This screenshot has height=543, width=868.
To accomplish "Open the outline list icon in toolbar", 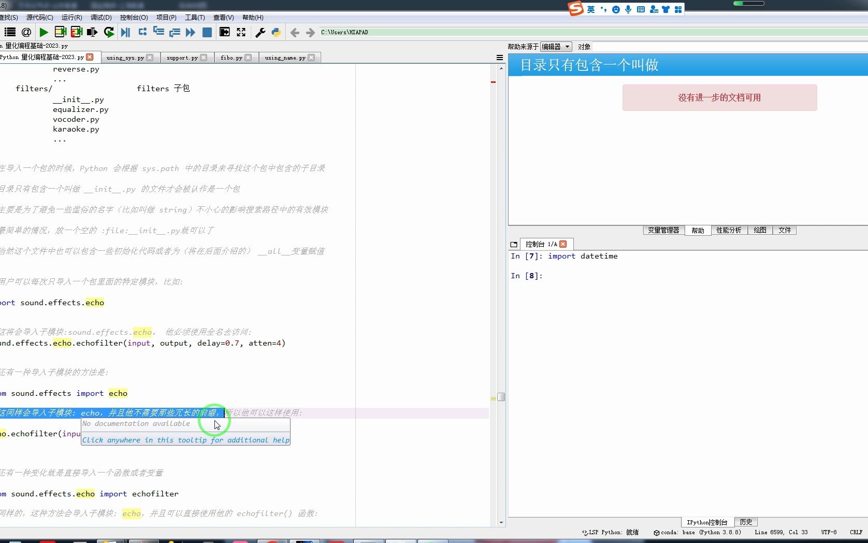I will [10, 32].
